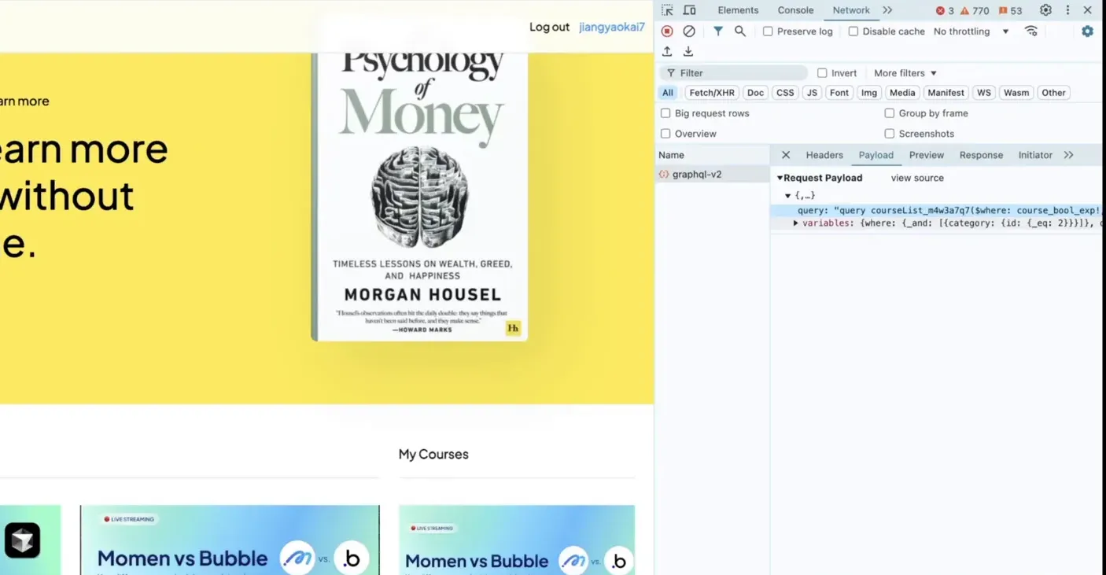Image resolution: width=1106 pixels, height=575 pixels.
Task: Open the No throttling dropdown
Action: 971,31
